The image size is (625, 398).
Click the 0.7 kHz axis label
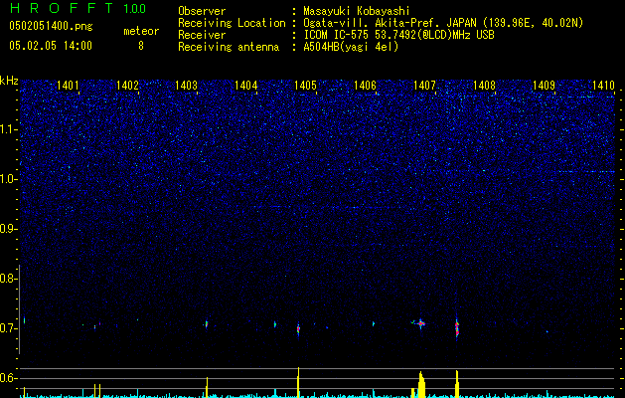click(x=7, y=328)
